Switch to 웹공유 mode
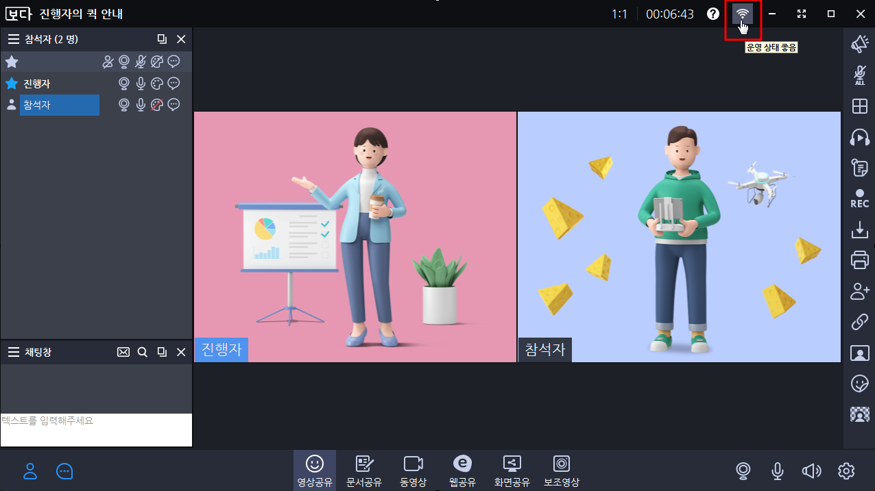Viewport: 875px width, 491px height. click(463, 470)
